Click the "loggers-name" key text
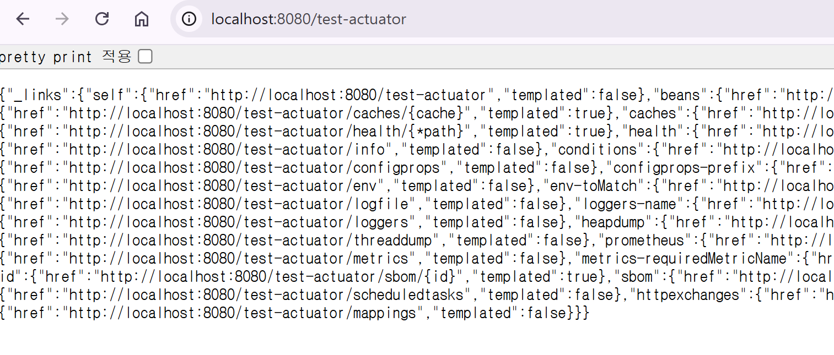 (628, 204)
